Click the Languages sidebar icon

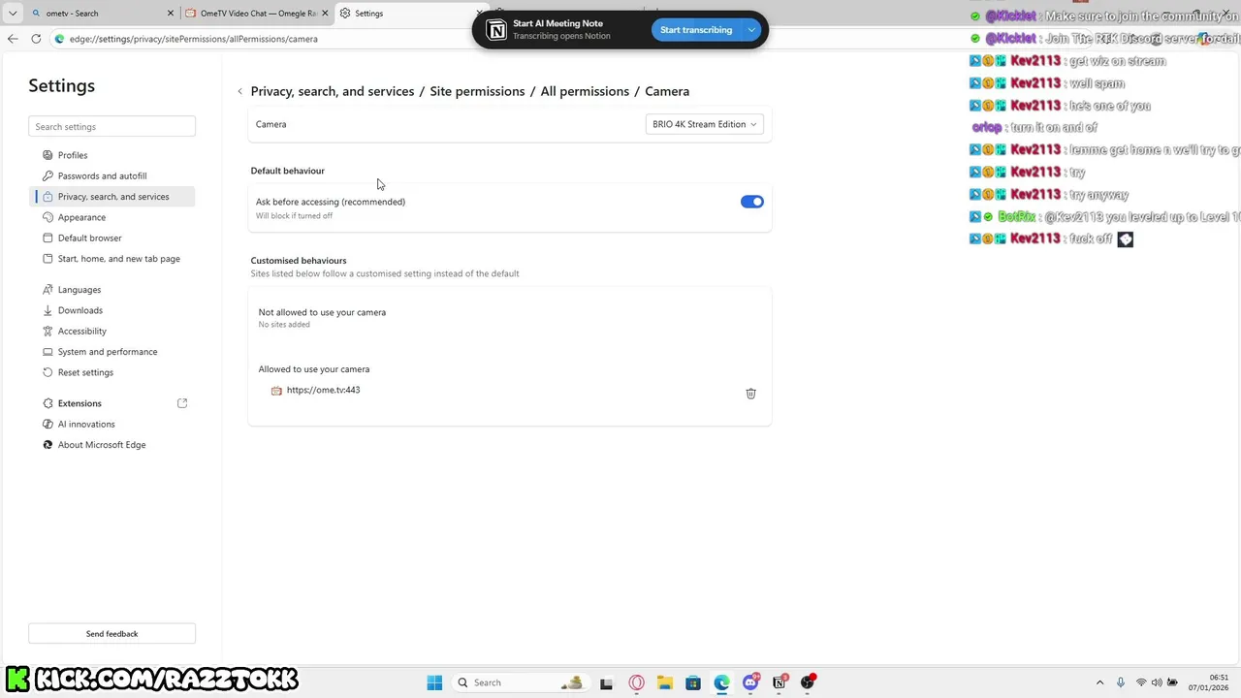click(x=48, y=290)
